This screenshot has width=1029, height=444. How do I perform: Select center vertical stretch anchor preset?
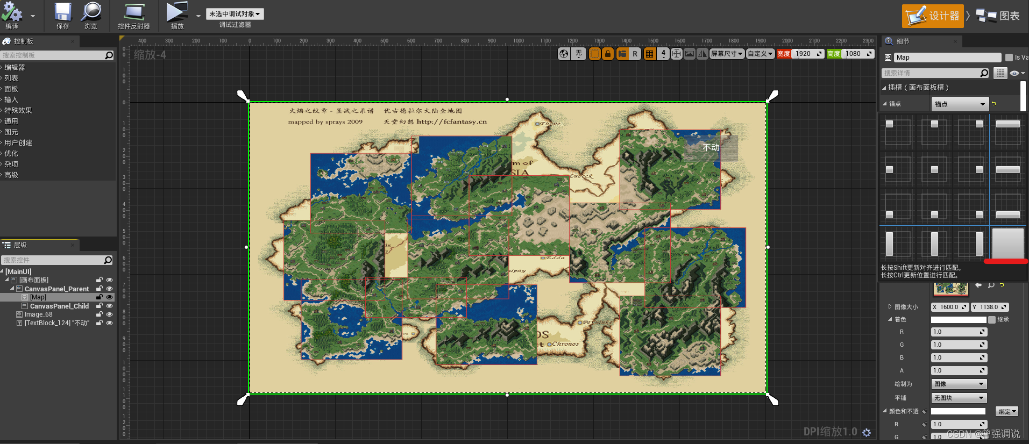(x=934, y=244)
